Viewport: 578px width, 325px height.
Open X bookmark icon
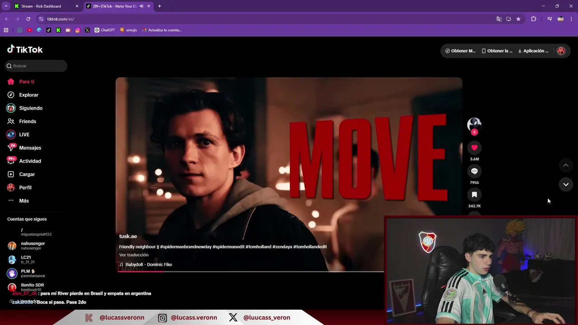tap(87, 30)
